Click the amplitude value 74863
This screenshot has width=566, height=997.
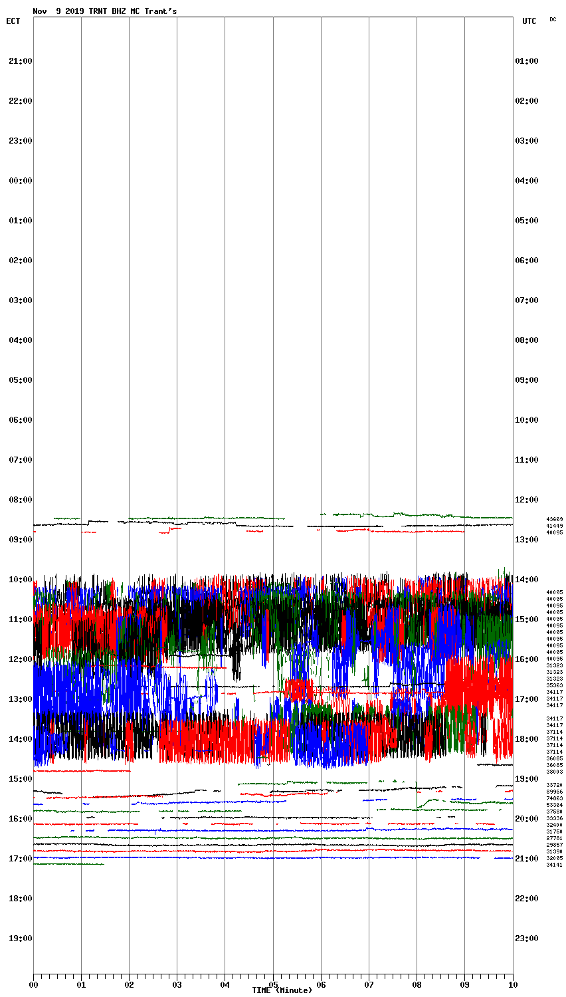click(x=555, y=798)
